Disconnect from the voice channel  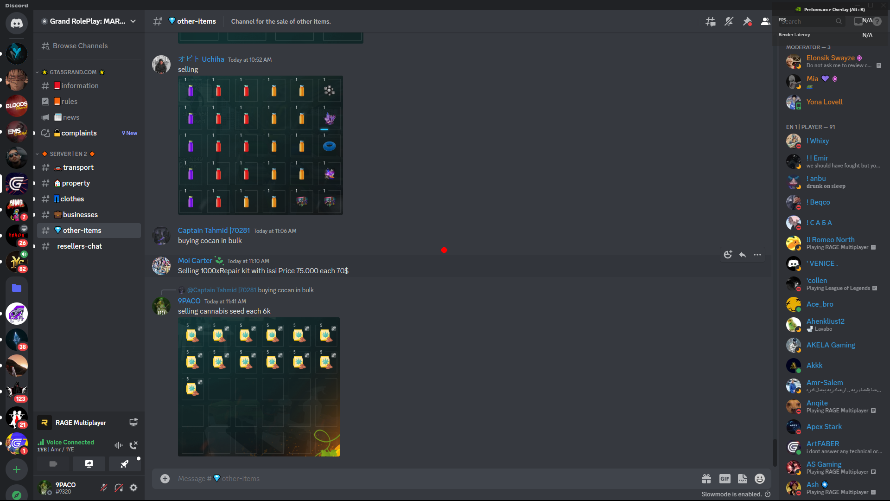(133, 445)
